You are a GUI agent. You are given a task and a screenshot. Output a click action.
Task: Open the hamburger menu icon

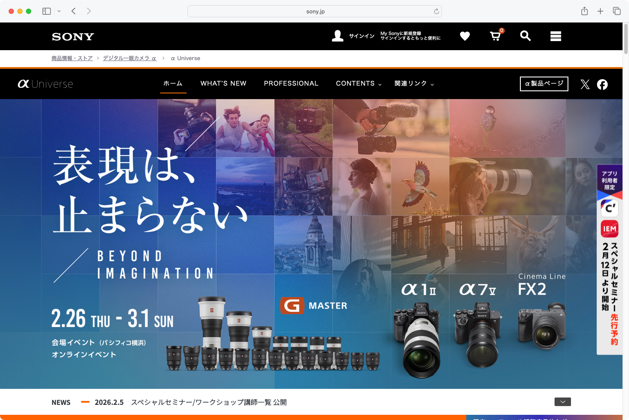(x=555, y=36)
